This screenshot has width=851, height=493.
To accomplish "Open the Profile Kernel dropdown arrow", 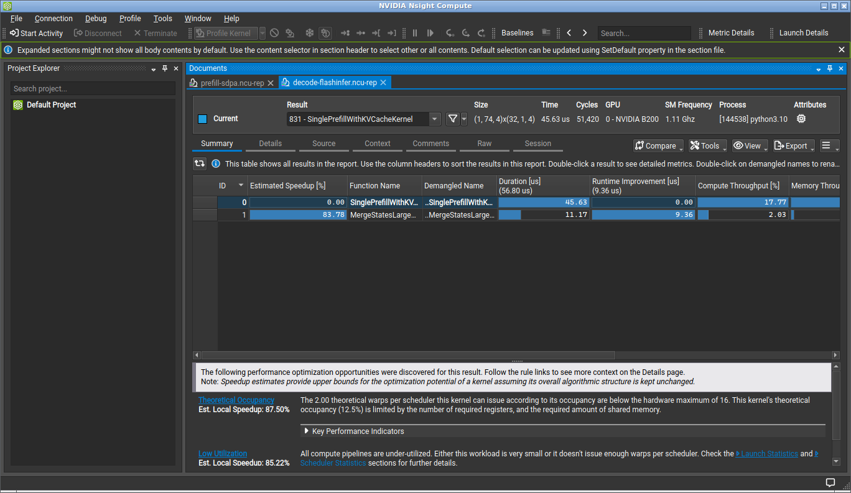I will [263, 33].
